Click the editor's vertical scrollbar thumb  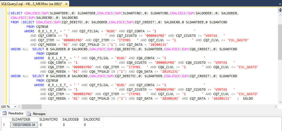[280, 42]
